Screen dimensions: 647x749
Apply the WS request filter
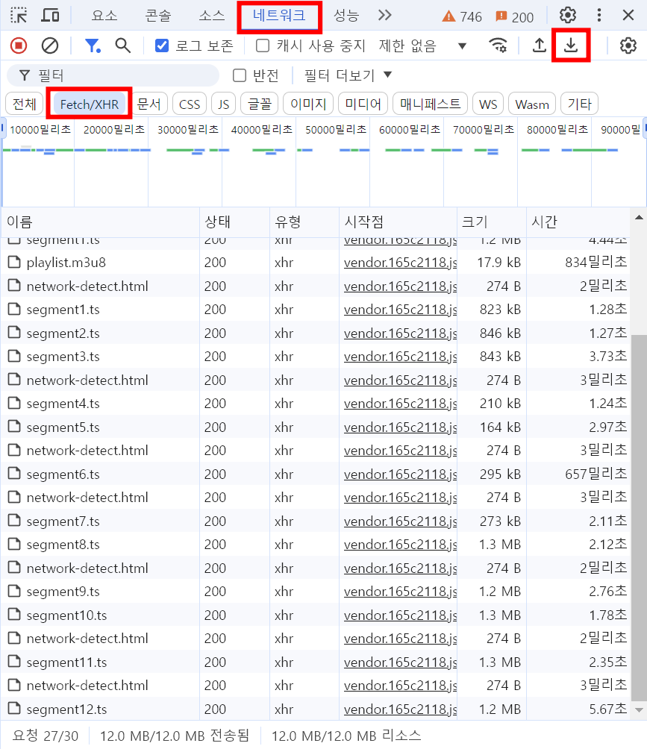click(x=487, y=104)
